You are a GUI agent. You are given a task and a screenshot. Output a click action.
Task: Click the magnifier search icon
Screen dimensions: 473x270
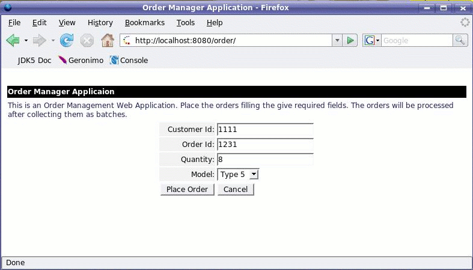(x=460, y=40)
